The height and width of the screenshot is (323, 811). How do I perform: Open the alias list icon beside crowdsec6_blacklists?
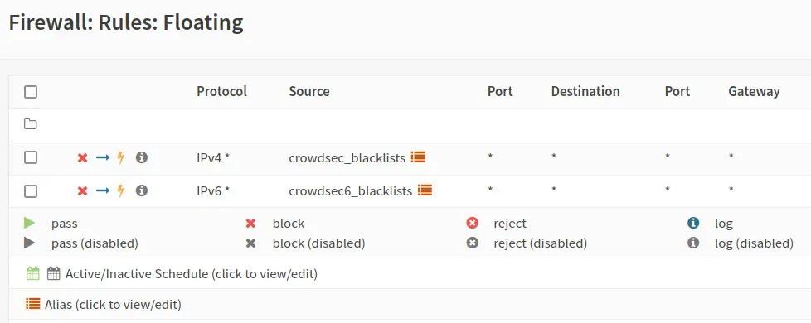[x=425, y=190]
